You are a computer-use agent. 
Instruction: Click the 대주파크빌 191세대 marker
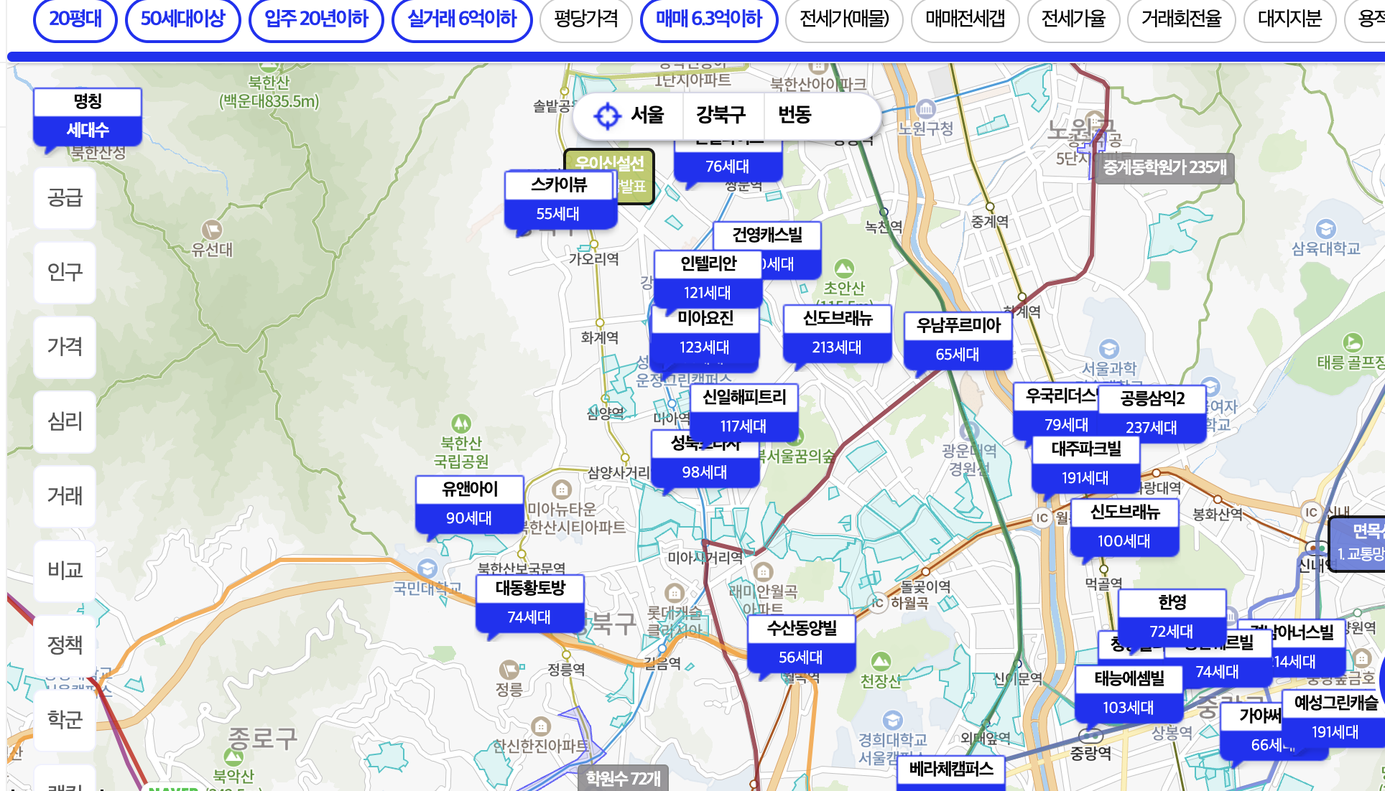[x=1085, y=464]
